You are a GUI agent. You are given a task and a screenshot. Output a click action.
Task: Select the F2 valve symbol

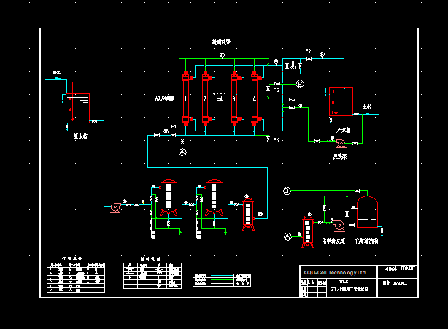point(309,59)
